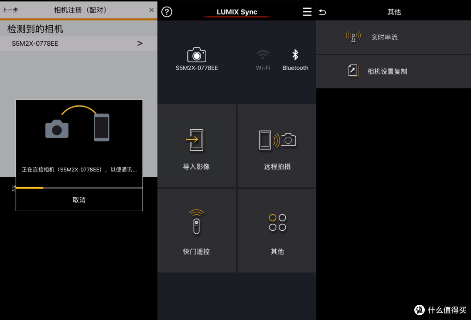Viewport: 471px width, 320px height.
Task: Tap the Wi-Fi status icon
Action: 263,54
